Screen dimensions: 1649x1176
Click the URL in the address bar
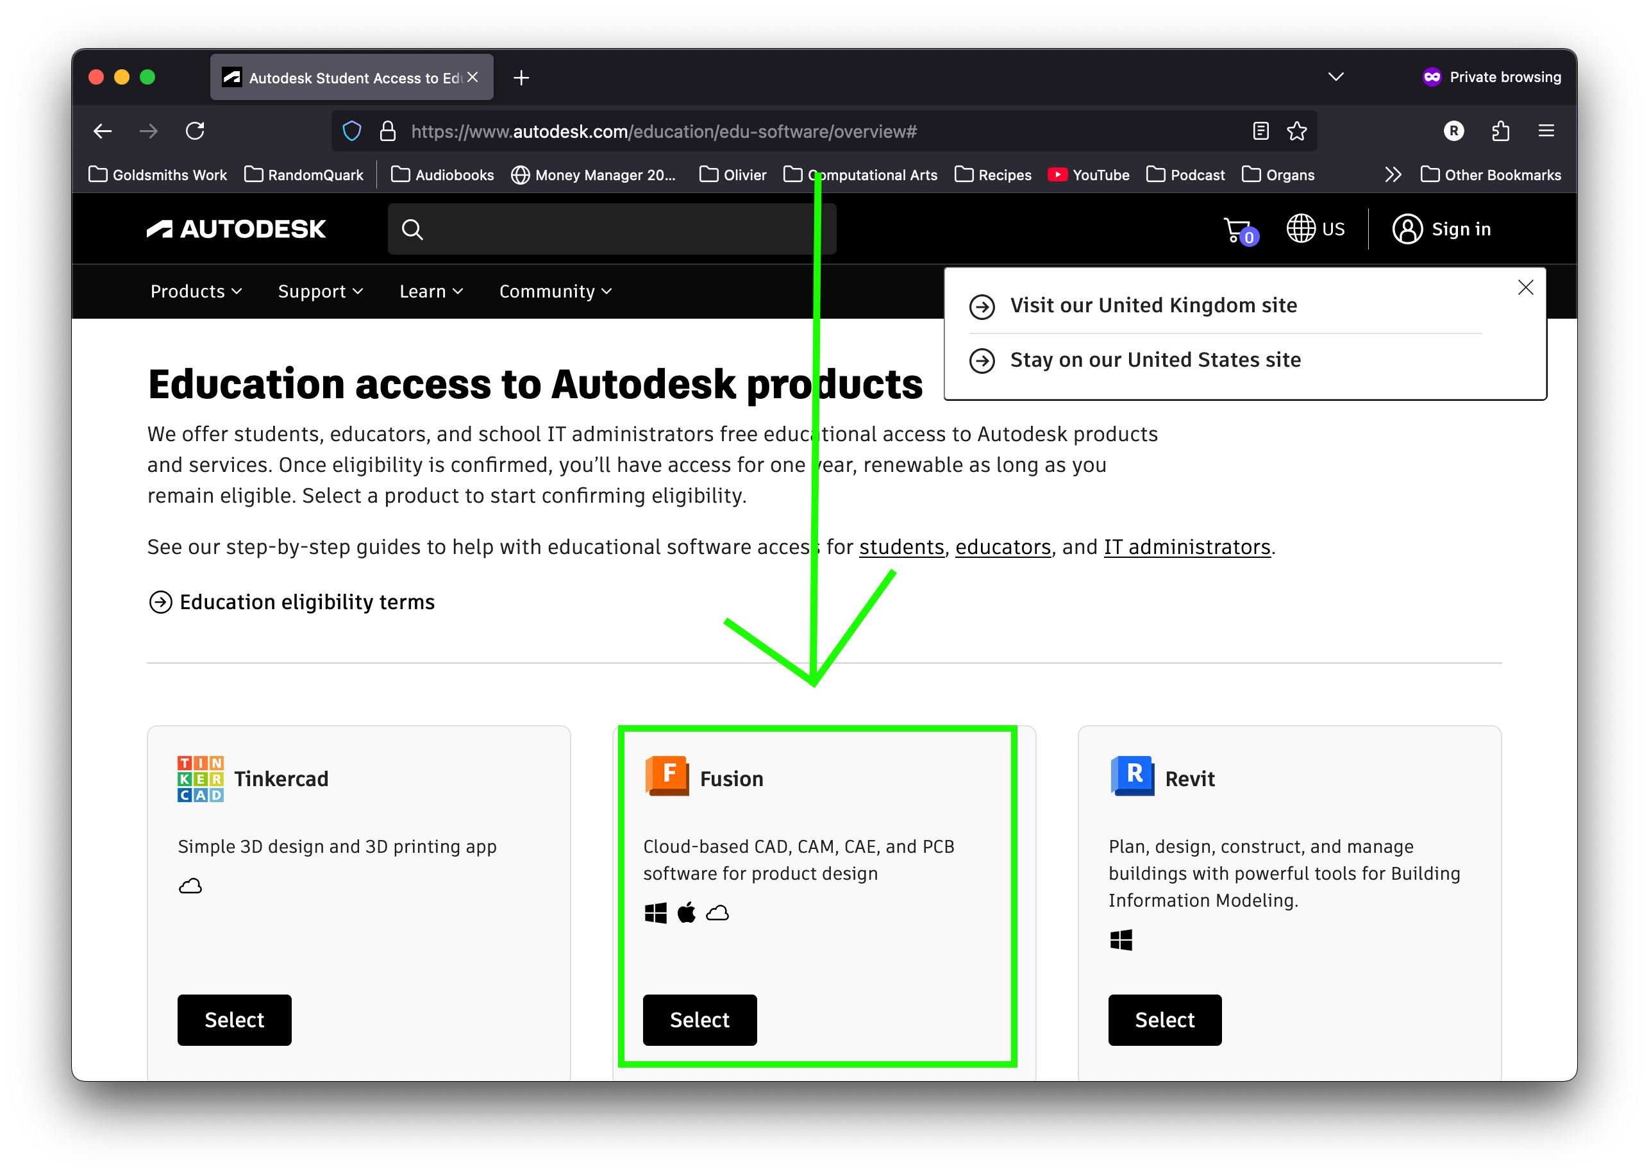coord(664,131)
